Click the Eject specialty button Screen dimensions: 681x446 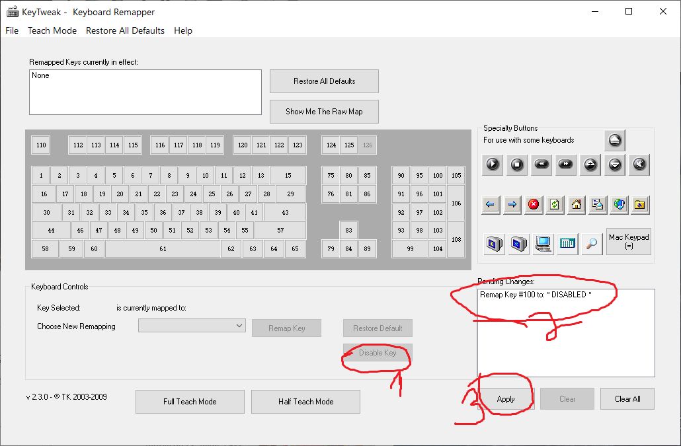614,140
